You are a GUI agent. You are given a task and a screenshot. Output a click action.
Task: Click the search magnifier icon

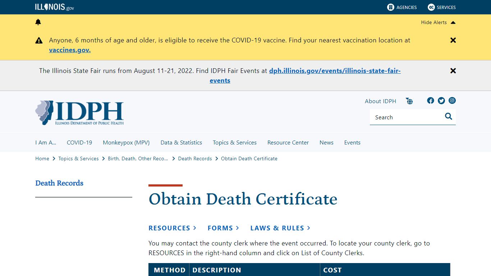click(449, 116)
